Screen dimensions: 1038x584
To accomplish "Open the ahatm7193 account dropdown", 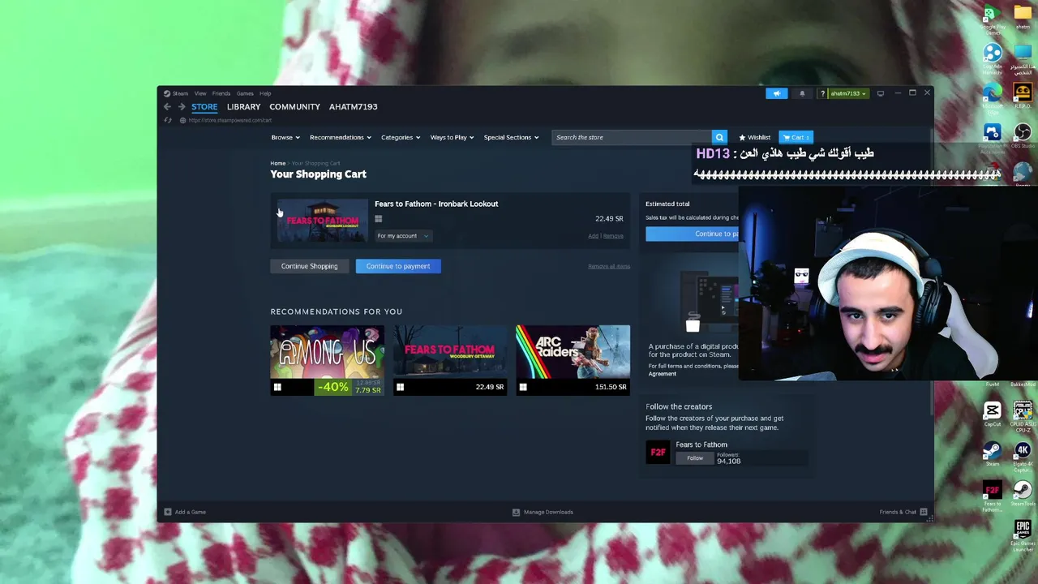I will click(848, 93).
